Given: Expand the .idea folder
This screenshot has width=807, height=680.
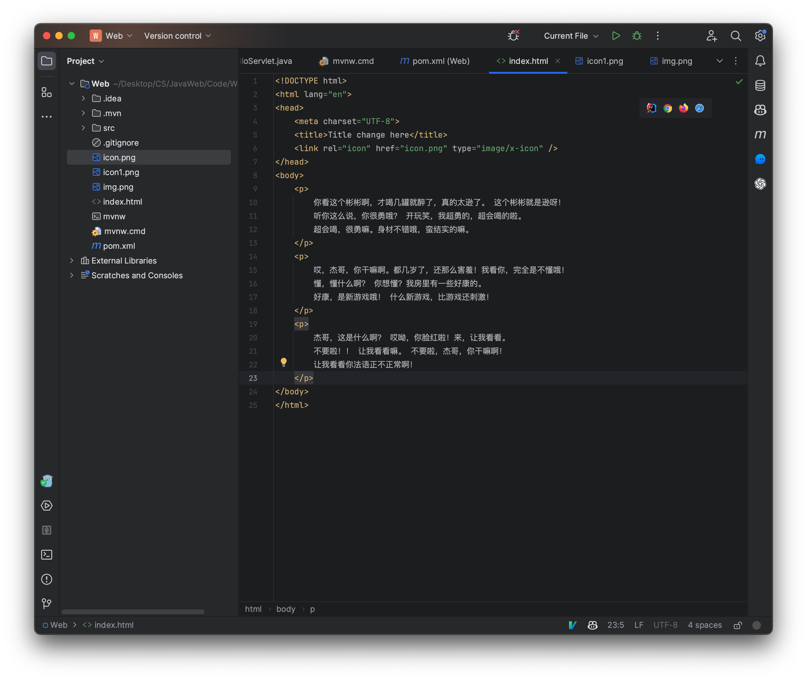Looking at the screenshot, I should (83, 98).
